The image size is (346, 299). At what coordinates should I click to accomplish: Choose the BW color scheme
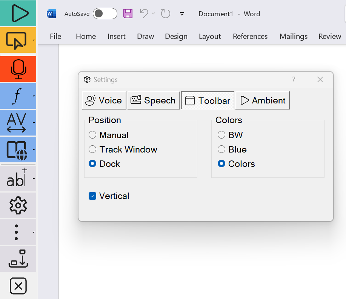[221, 135]
